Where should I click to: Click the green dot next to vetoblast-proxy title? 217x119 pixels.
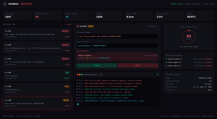click(x=82, y=75)
